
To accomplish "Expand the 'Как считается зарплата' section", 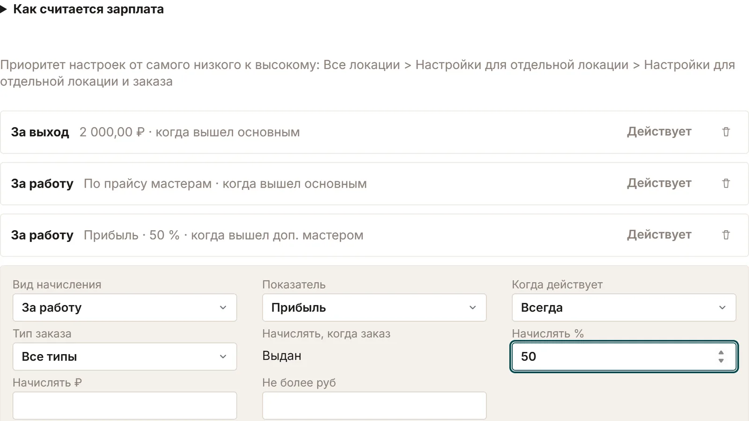I will (82, 9).
